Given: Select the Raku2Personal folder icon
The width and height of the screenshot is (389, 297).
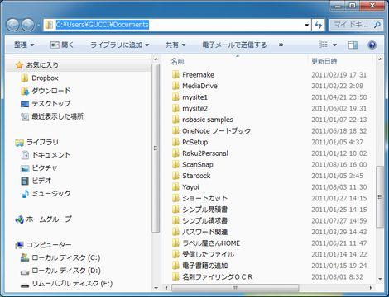Looking at the screenshot, I should pos(175,153).
